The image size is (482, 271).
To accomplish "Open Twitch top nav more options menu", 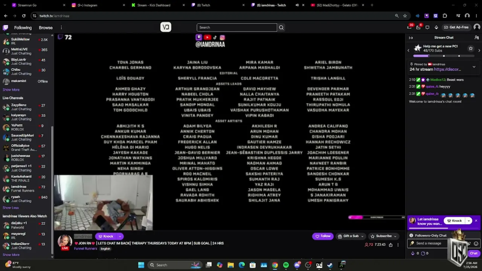I will (61, 27).
